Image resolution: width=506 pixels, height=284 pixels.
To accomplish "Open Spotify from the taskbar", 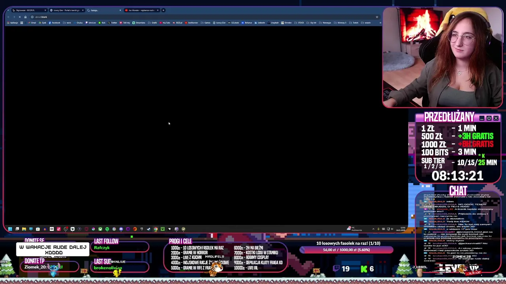I will [x=107, y=229].
